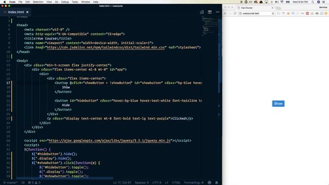Image resolution: width=329 pixels, height=185 pixels.
Task: Click the funnel-shaped browser extension icon
Action: (283, 13)
